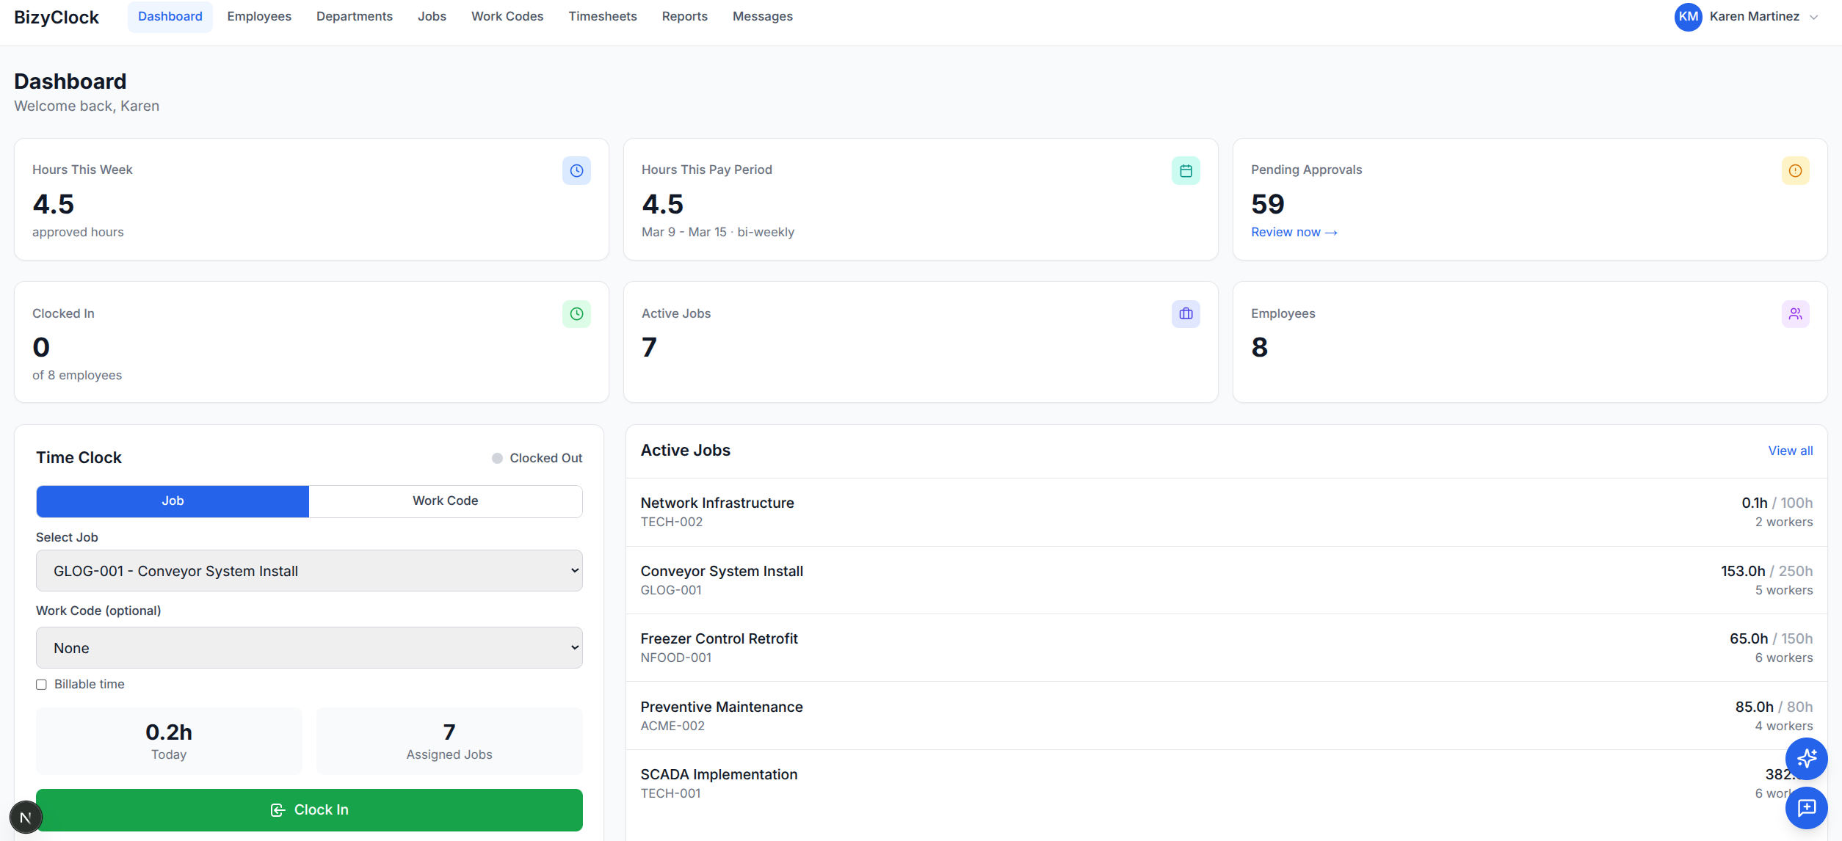1842x841 pixels.
Task: Click the briefcase icon on Active Jobs card
Action: click(x=1186, y=313)
